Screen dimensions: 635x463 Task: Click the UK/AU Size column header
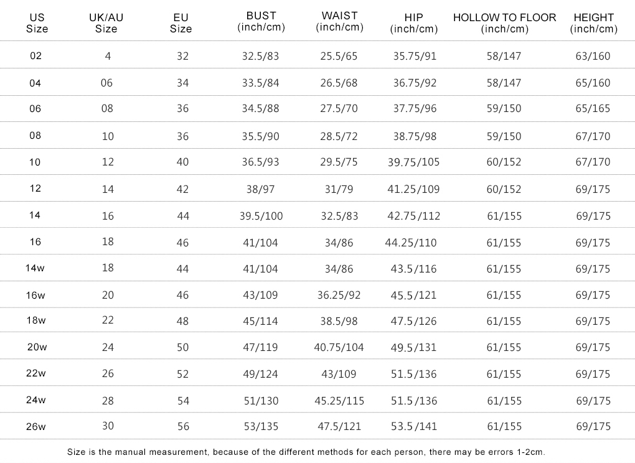click(x=106, y=23)
